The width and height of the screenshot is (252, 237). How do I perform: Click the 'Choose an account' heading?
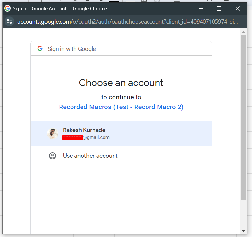coord(121,83)
